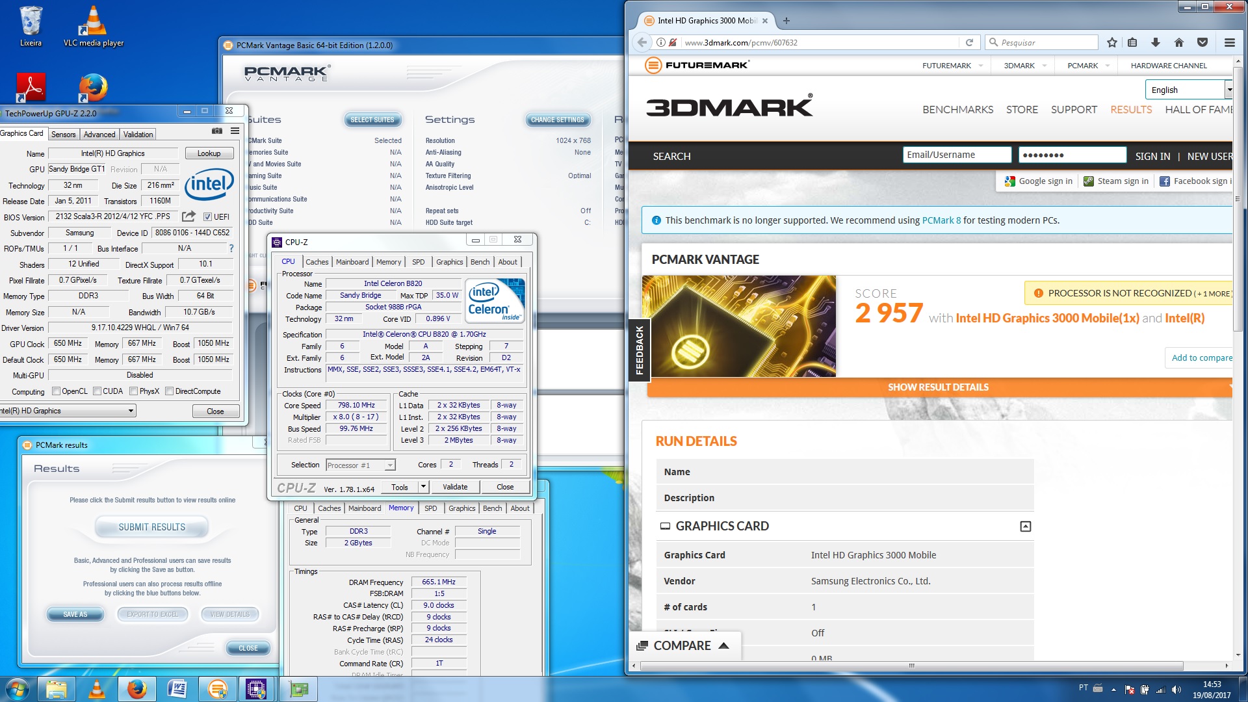Click GPU-Z BIOS share/export icon
This screenshot has height=702, width=1248.
point(188,216)
